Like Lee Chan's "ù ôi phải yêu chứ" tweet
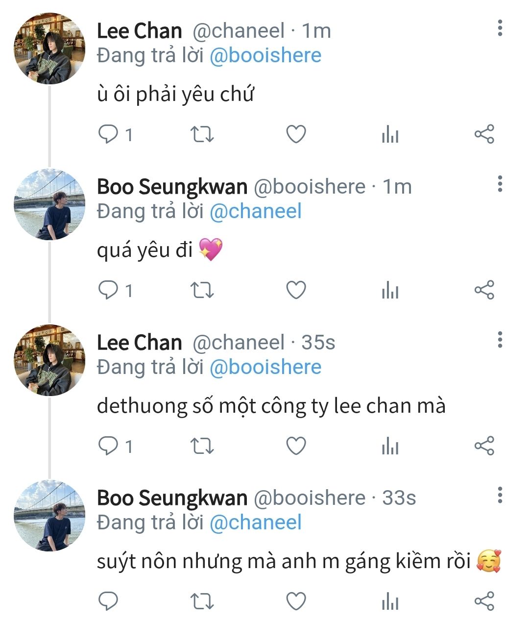Viewport: 529px width, 622px height. 296,134
